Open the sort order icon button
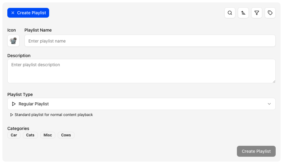The image size is (283, 164). [x=243, y=13]
